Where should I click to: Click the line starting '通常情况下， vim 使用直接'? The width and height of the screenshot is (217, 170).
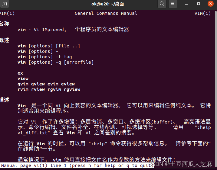pos(96,160)
